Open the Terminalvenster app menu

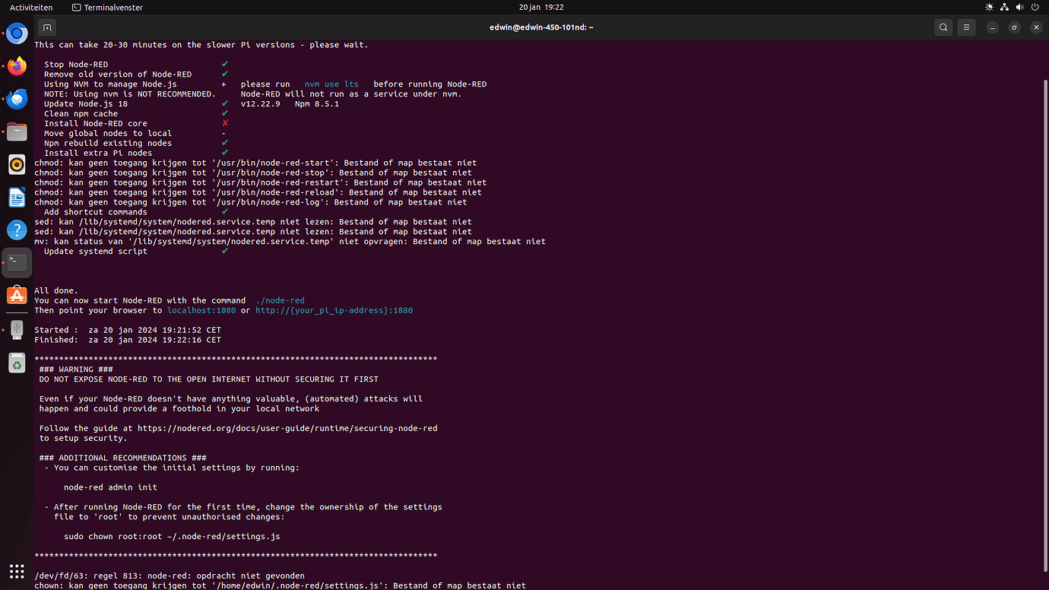107,7
